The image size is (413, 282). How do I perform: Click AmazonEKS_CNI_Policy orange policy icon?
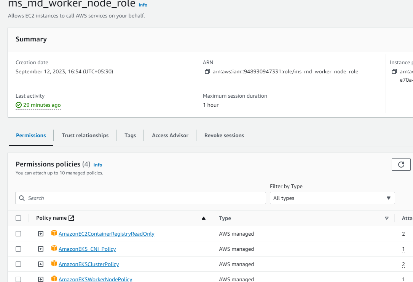(54, 248)
